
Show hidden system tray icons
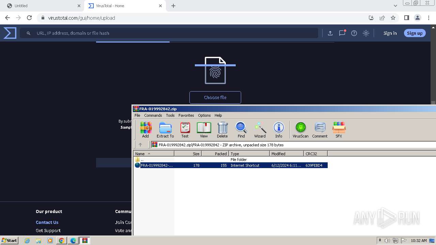pos(380,241)
